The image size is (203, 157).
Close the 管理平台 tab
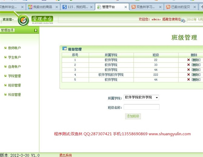[x=126, y=7]
